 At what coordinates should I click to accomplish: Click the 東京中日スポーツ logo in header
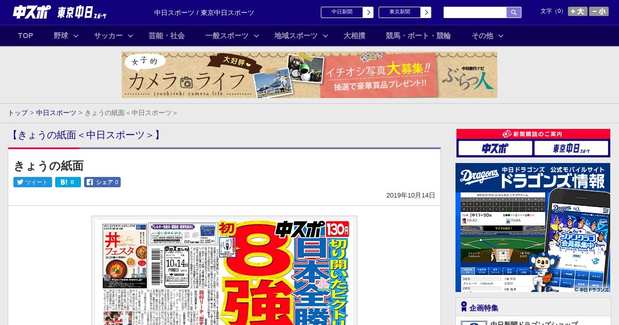click(x=83, y=13)
